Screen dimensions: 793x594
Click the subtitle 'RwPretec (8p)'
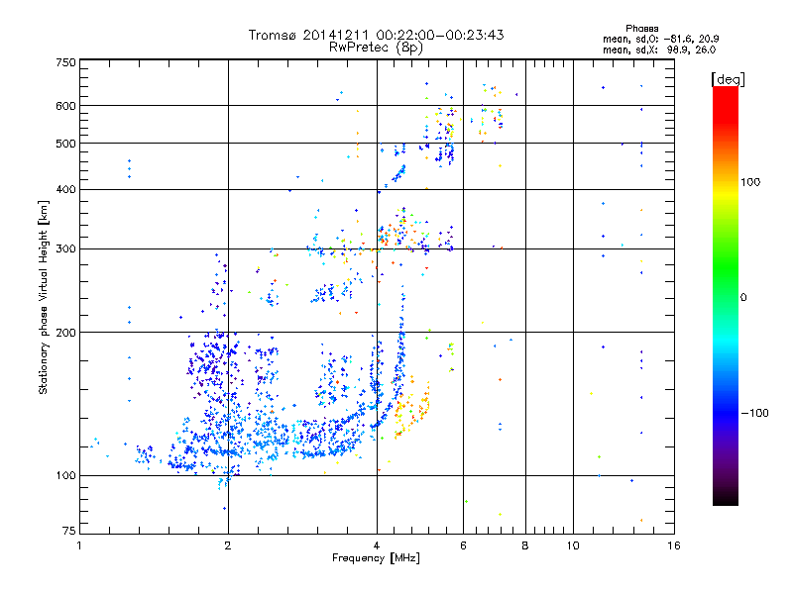click(x=376, y=48)
